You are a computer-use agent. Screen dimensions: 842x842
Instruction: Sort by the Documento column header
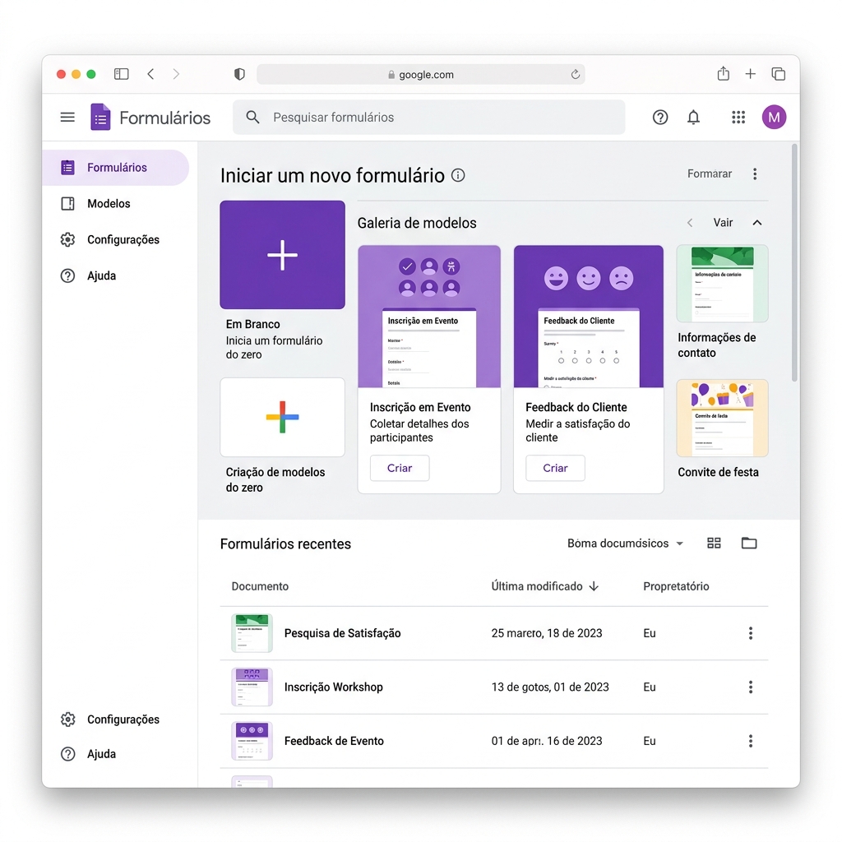(260, 586)
